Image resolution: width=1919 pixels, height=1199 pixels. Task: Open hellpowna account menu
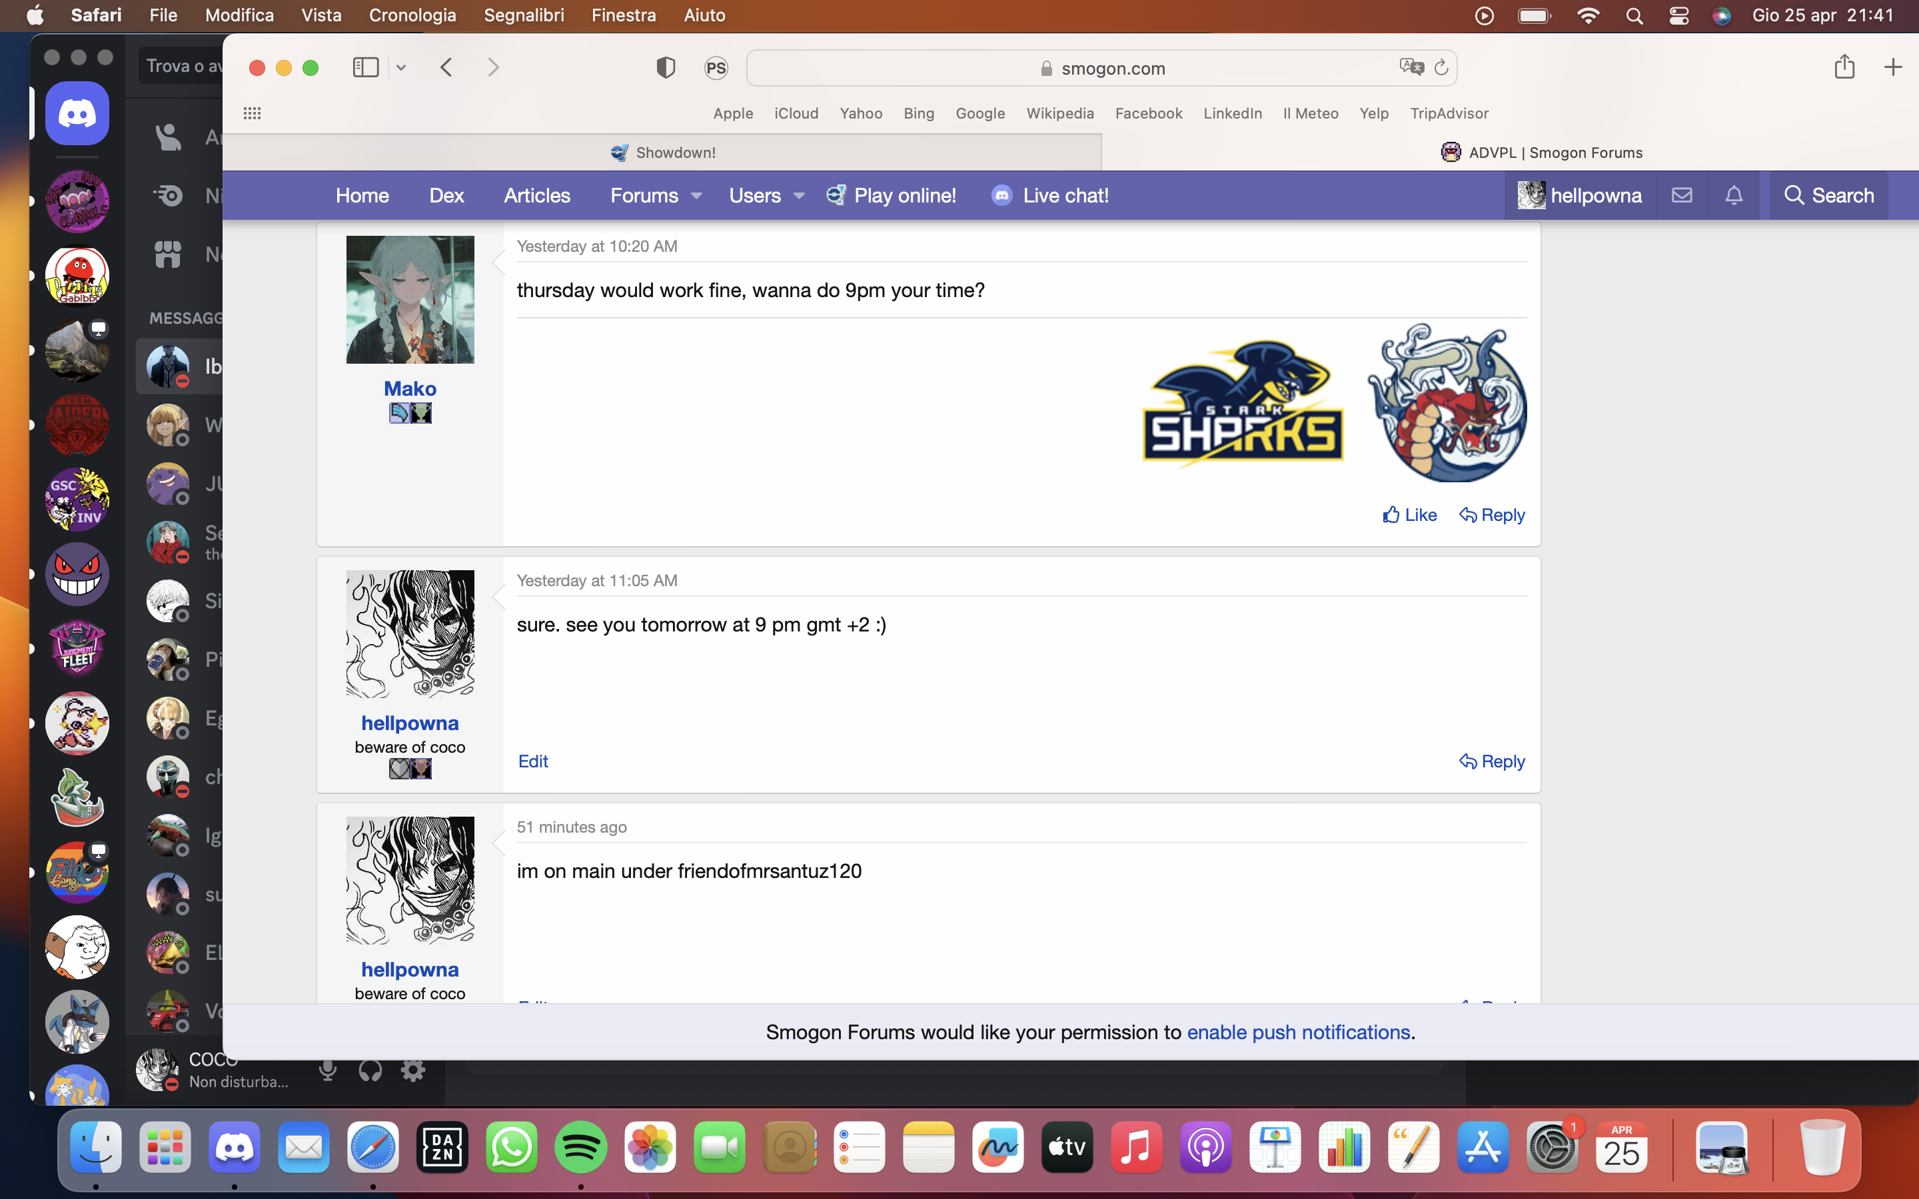tap(1580, 196)
